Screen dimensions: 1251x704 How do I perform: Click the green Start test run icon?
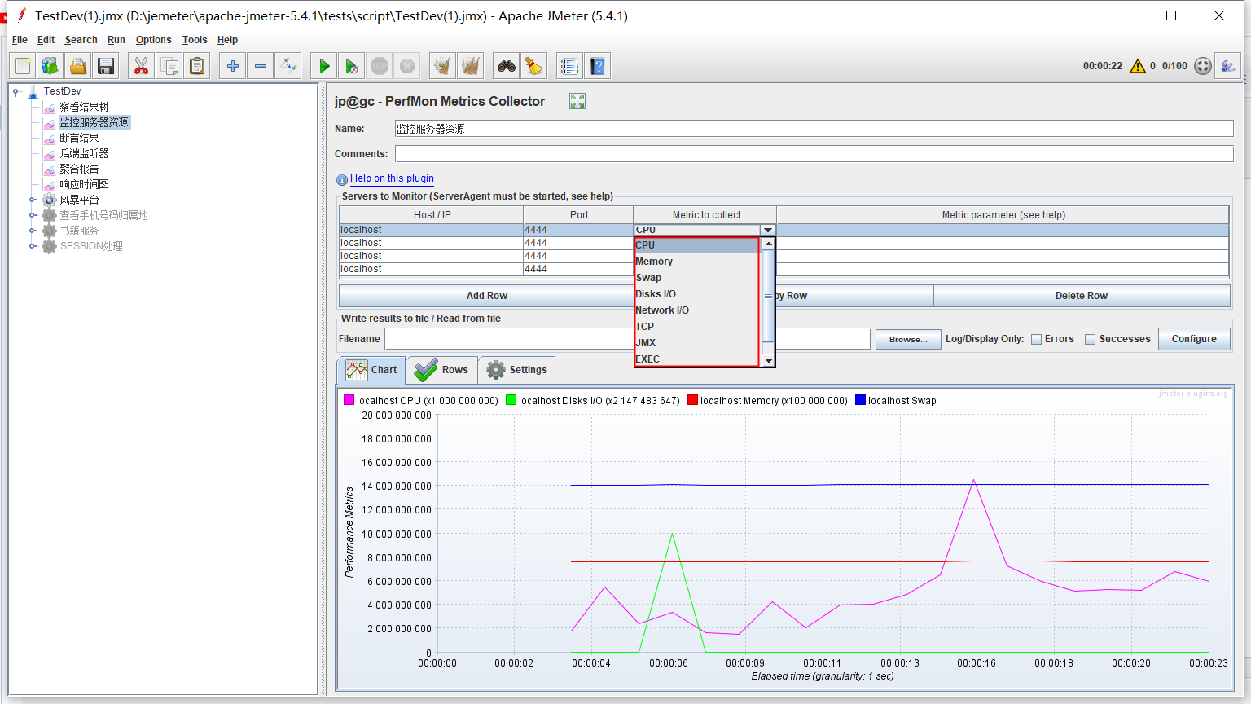324,66
